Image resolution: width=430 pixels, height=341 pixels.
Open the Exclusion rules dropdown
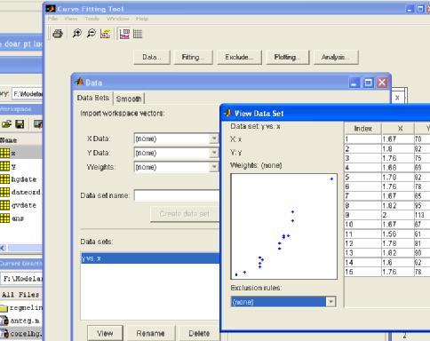point(330,302)
